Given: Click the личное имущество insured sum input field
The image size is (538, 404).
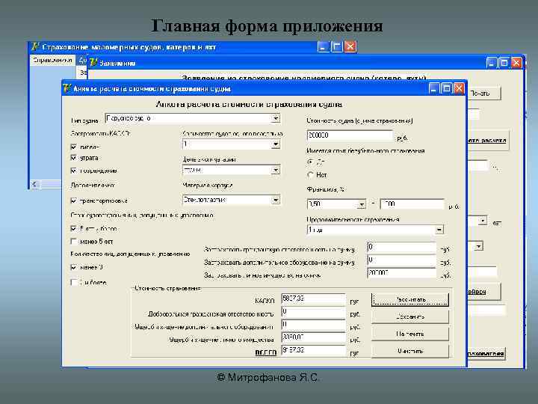Looking at the screenshot, I should (401, 273).
